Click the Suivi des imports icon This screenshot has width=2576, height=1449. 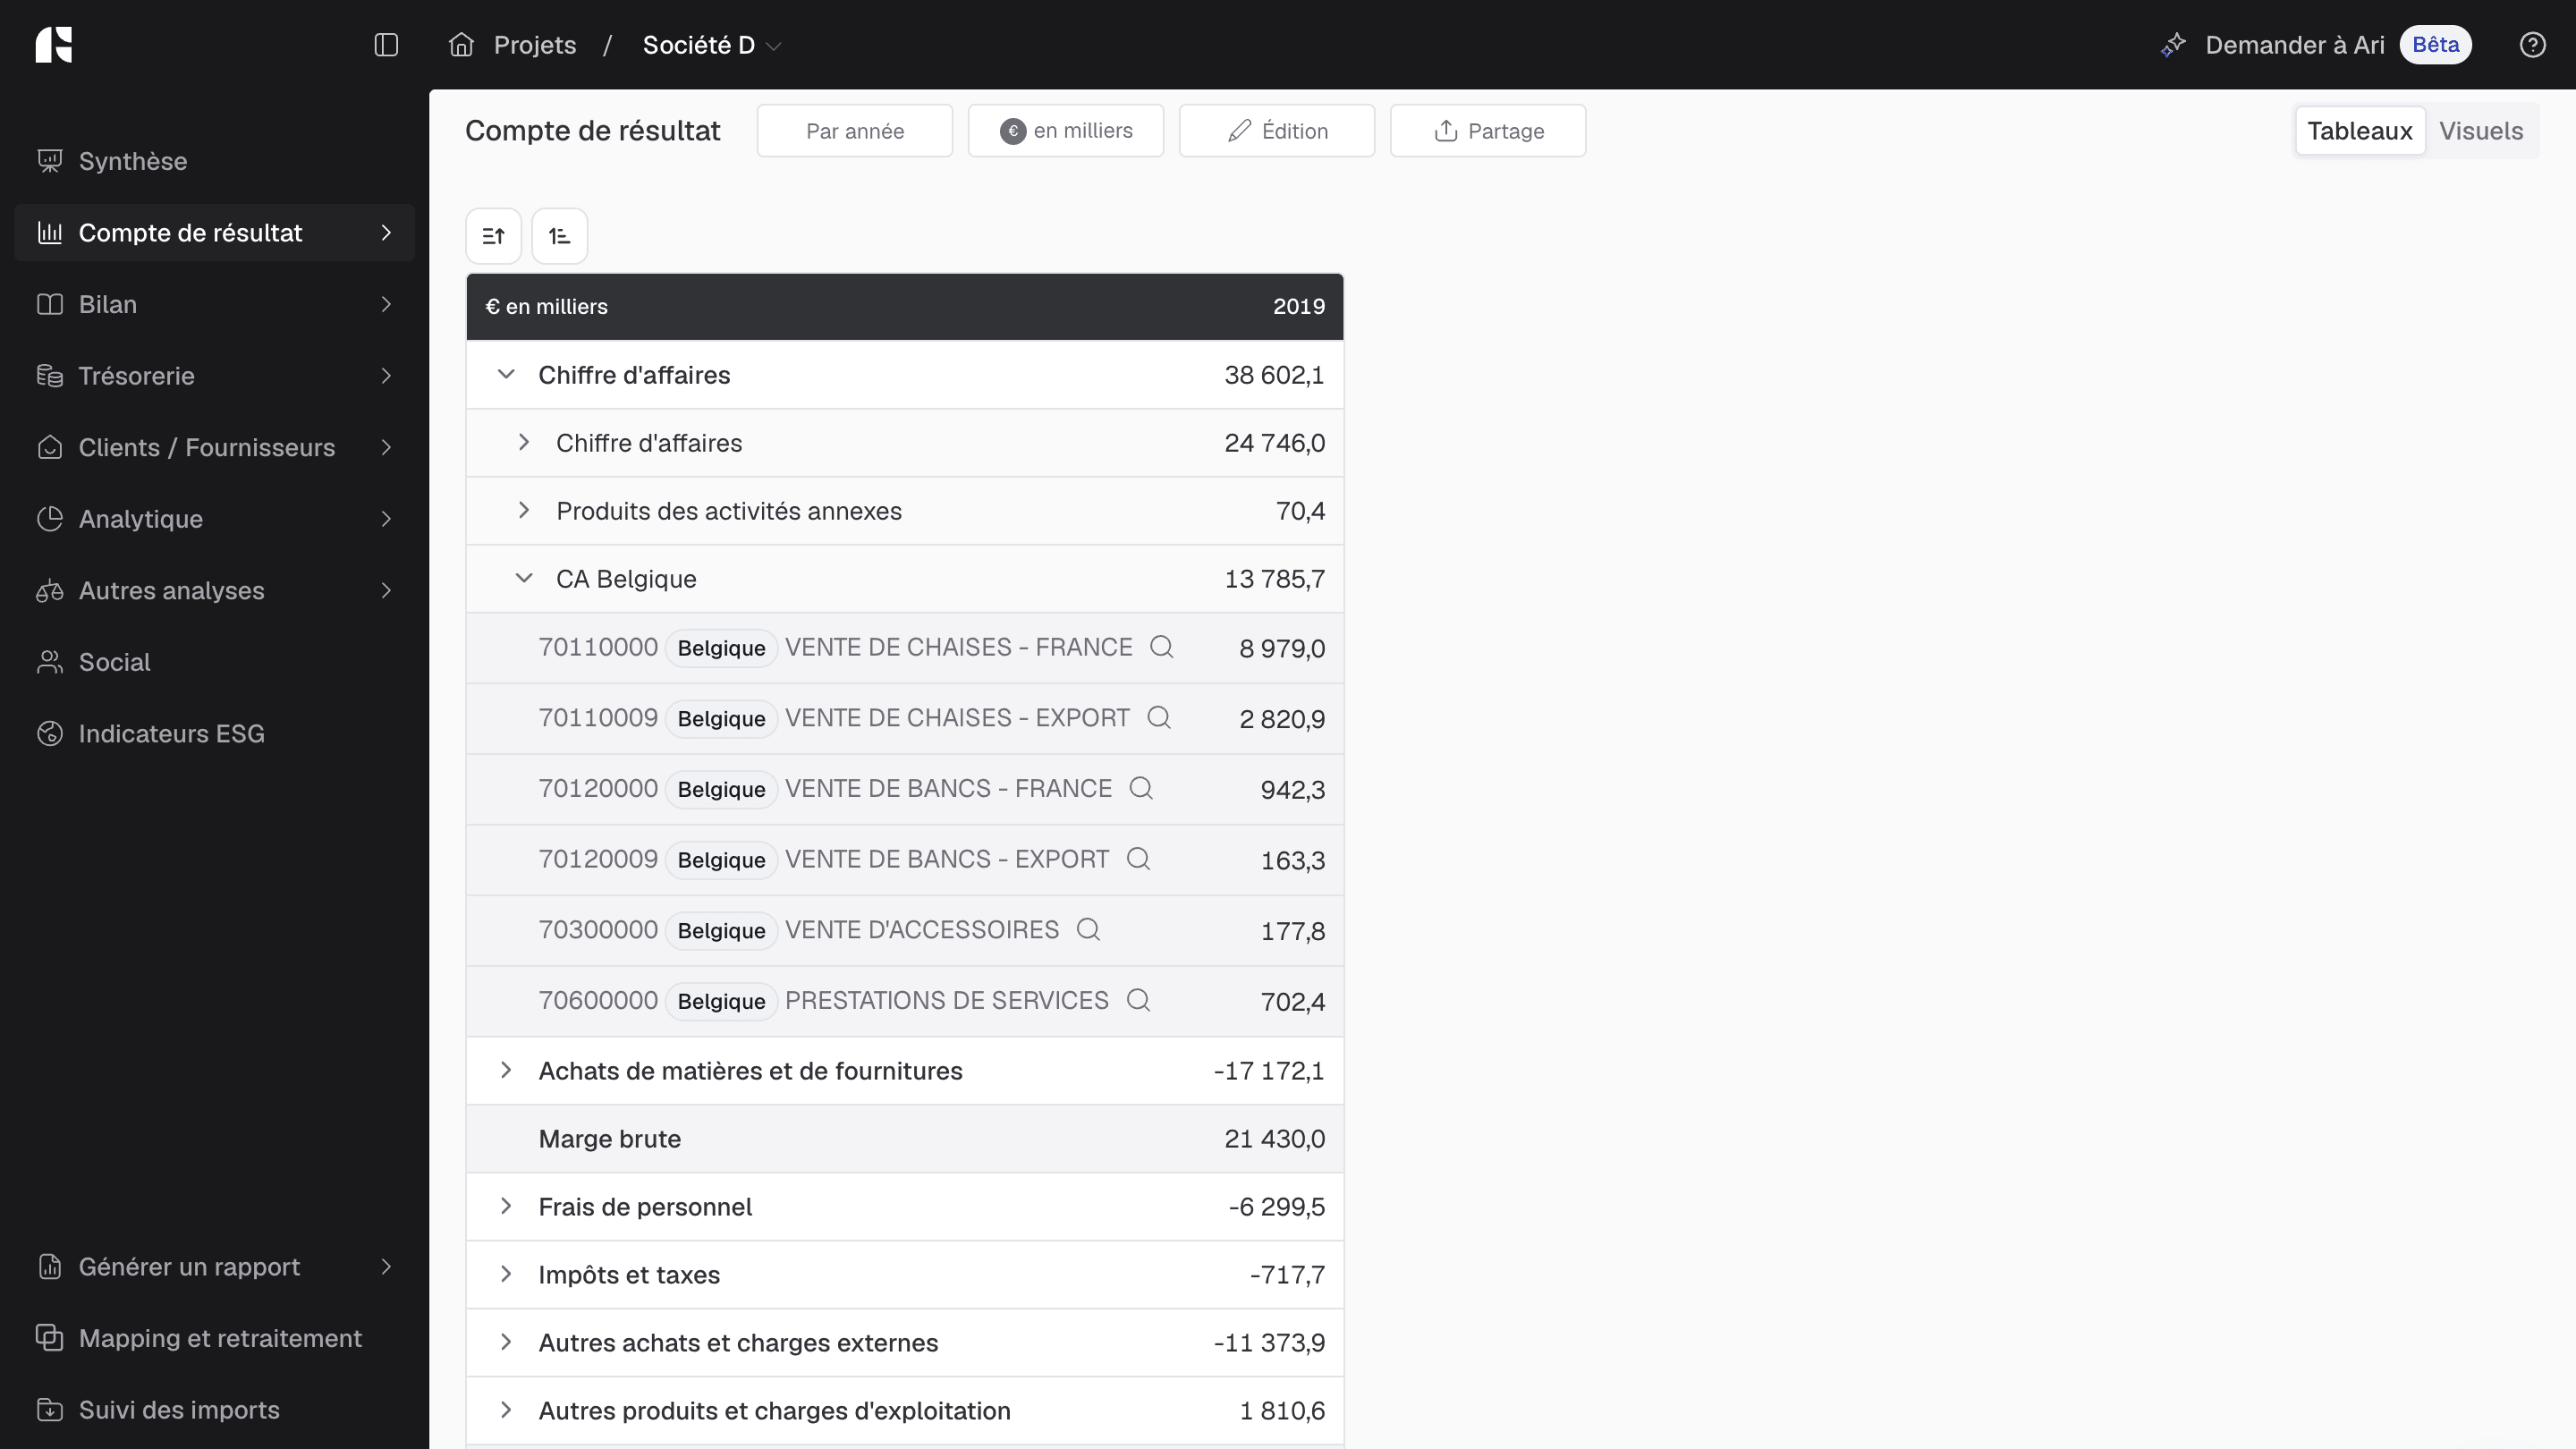point(50,1410)
